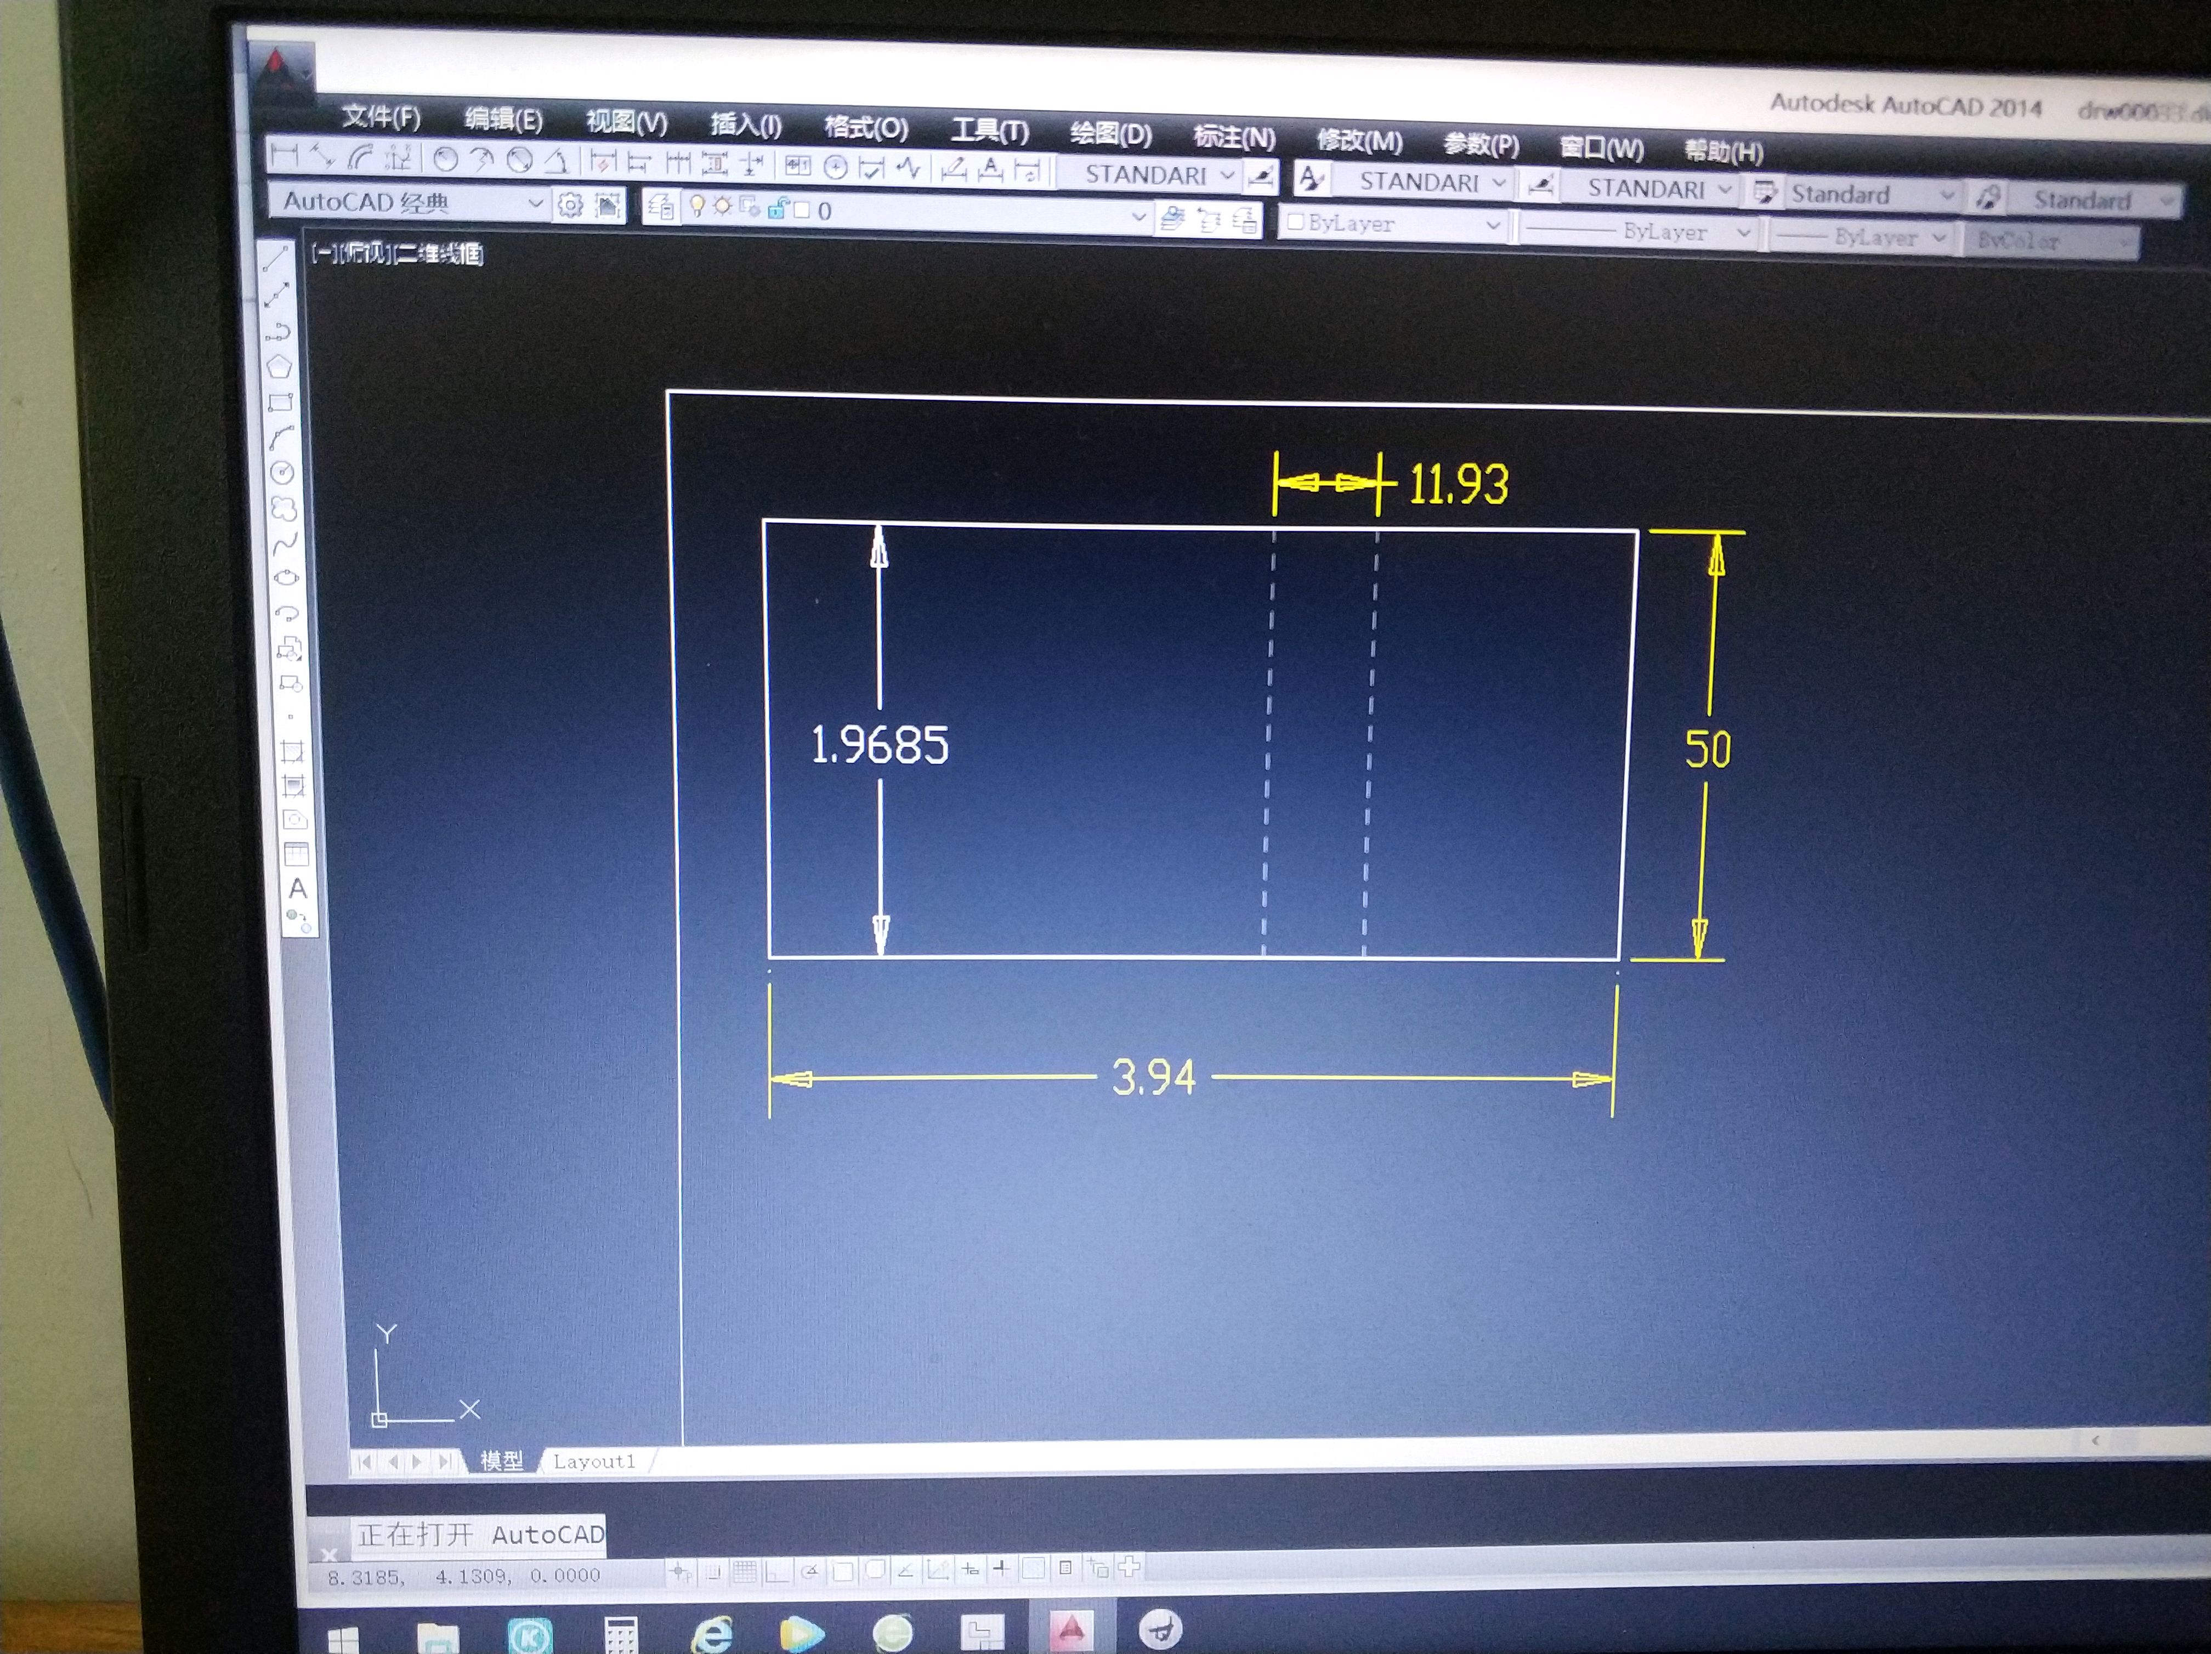Select the Center Mark tool
The image size is (2211, 1654).
point(836,167)
